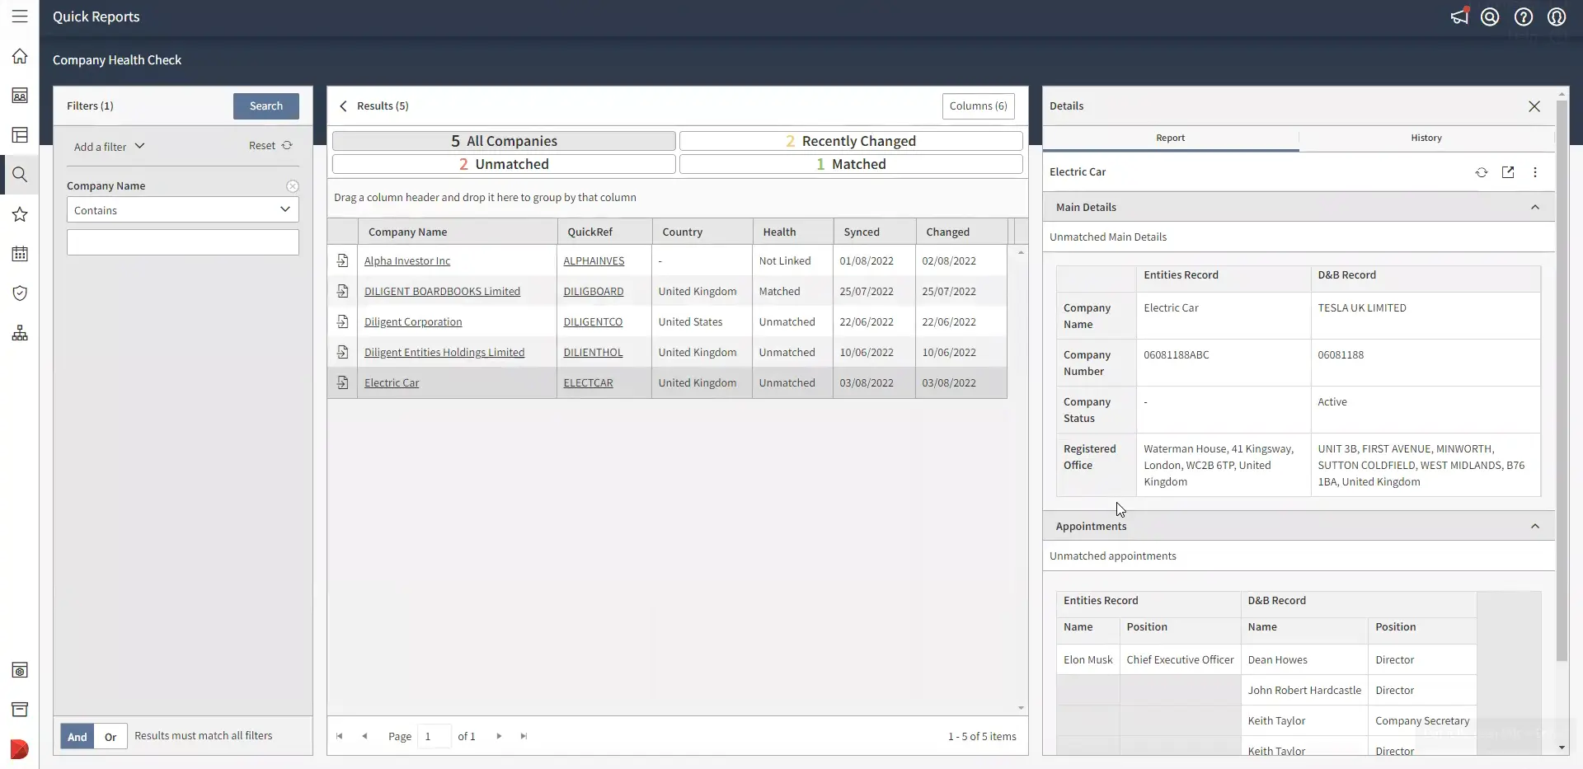
Task: Sort by QuickRef column header
Action: pos(604,232)
